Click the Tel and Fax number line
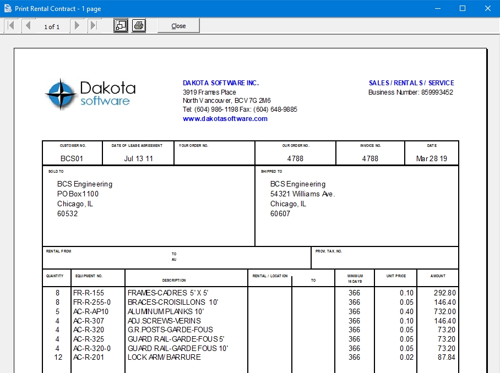Viewport: 500px width, 373px height. pos(240,109)
